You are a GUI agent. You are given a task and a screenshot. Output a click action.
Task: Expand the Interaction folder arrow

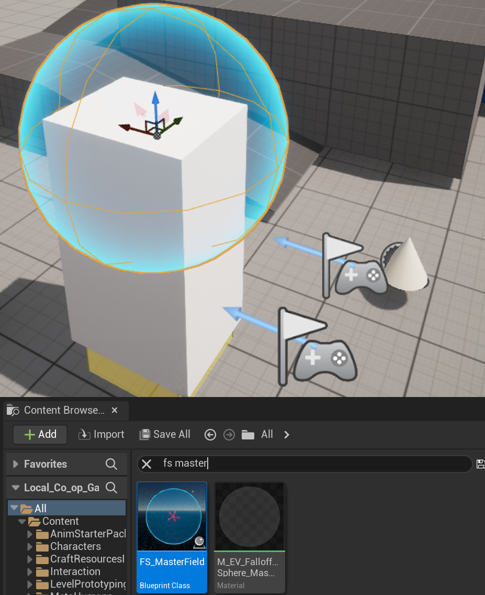tap(30, 571)
